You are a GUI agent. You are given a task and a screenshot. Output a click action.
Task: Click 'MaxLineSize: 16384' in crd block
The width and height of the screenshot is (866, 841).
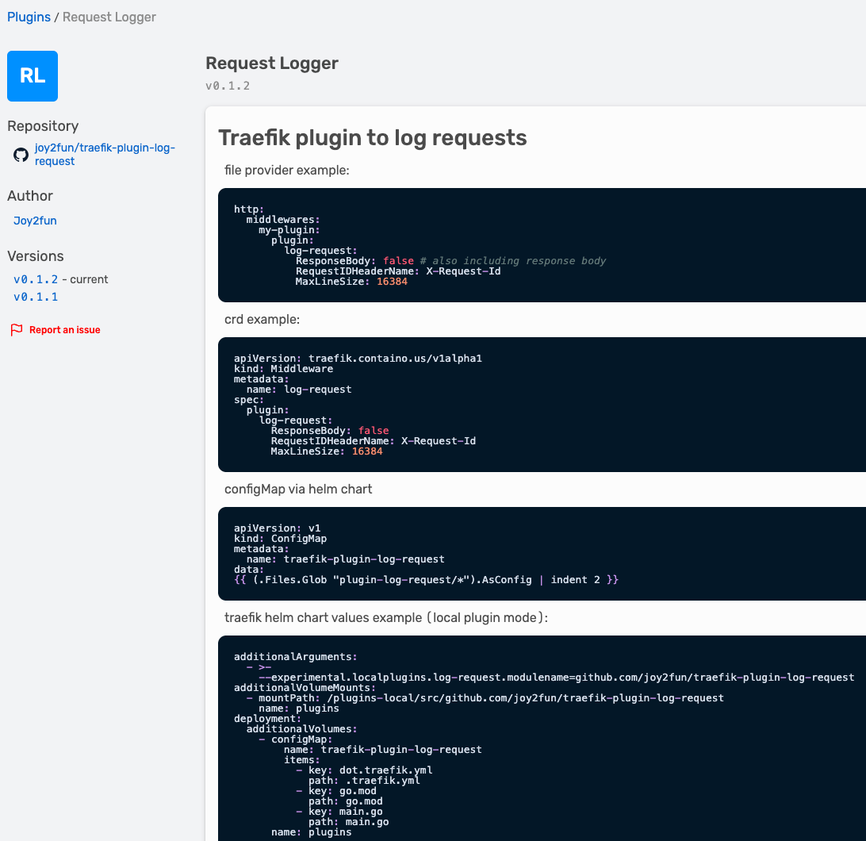pyautogui.click(x=327, y=451)
